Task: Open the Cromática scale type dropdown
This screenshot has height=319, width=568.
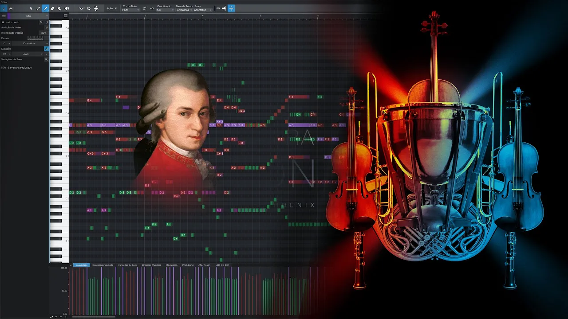Action: click(30, 43)
